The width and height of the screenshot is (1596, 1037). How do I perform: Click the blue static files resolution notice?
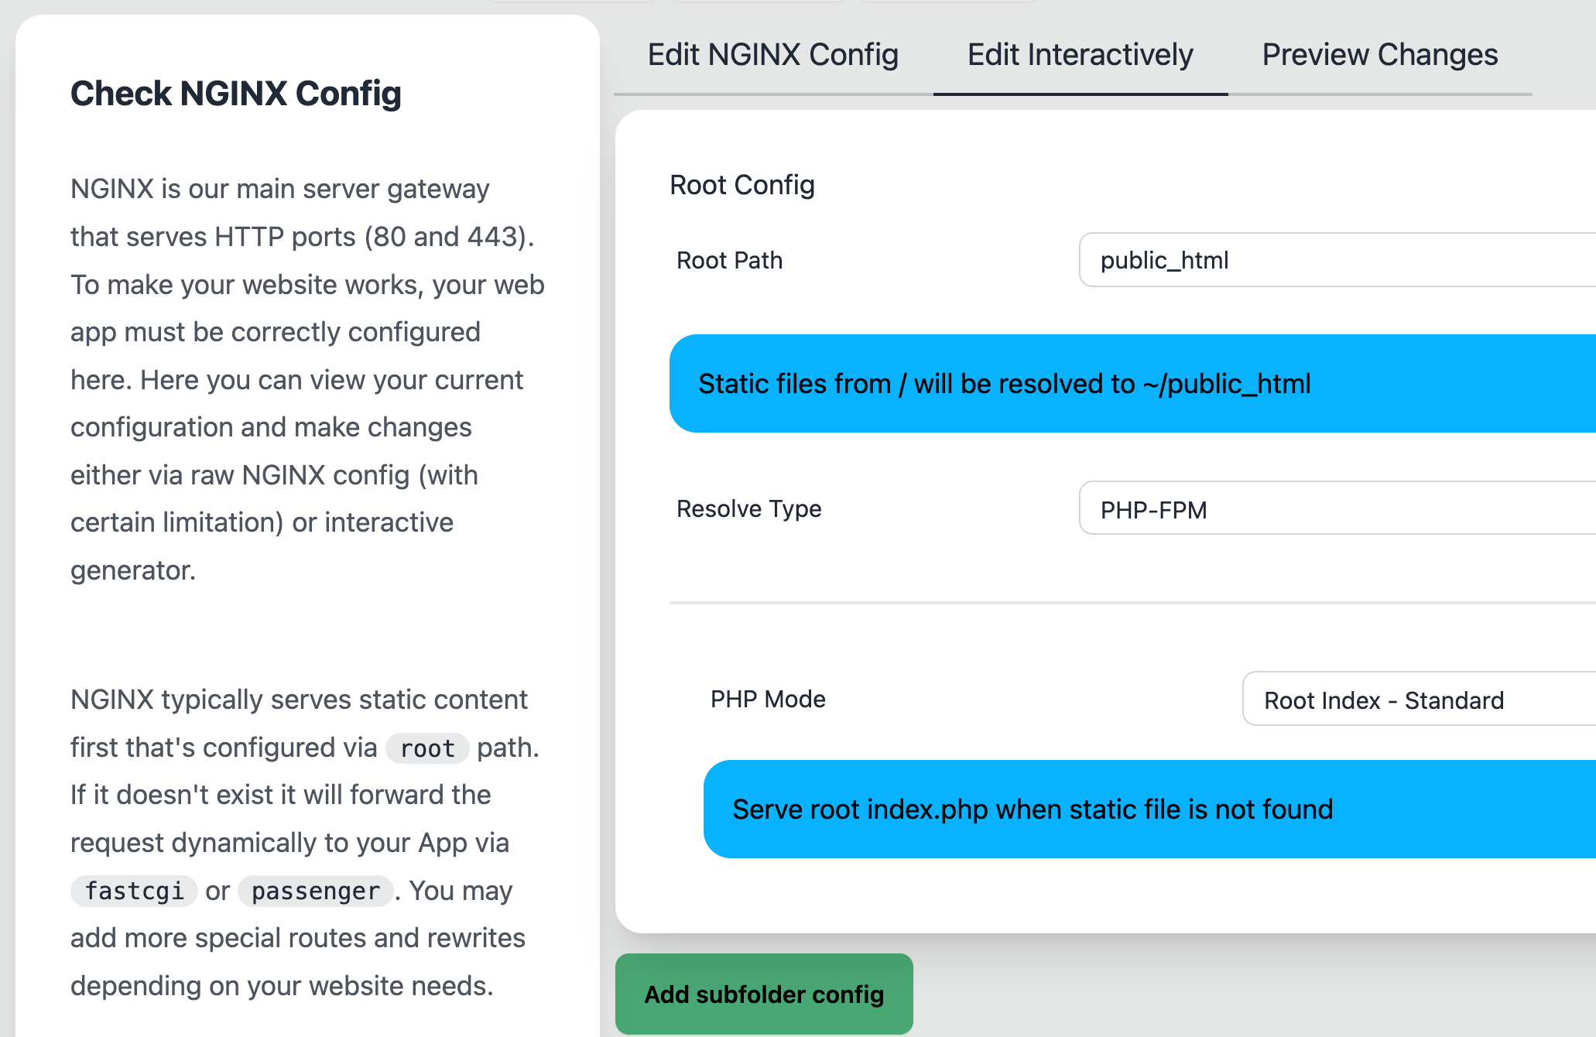coord(1132,384)
